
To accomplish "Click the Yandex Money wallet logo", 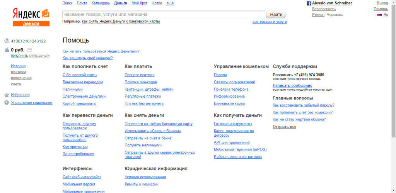I will 31,17.
